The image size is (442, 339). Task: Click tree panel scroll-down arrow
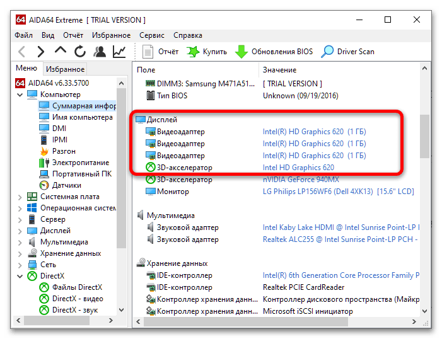[122, 310]
